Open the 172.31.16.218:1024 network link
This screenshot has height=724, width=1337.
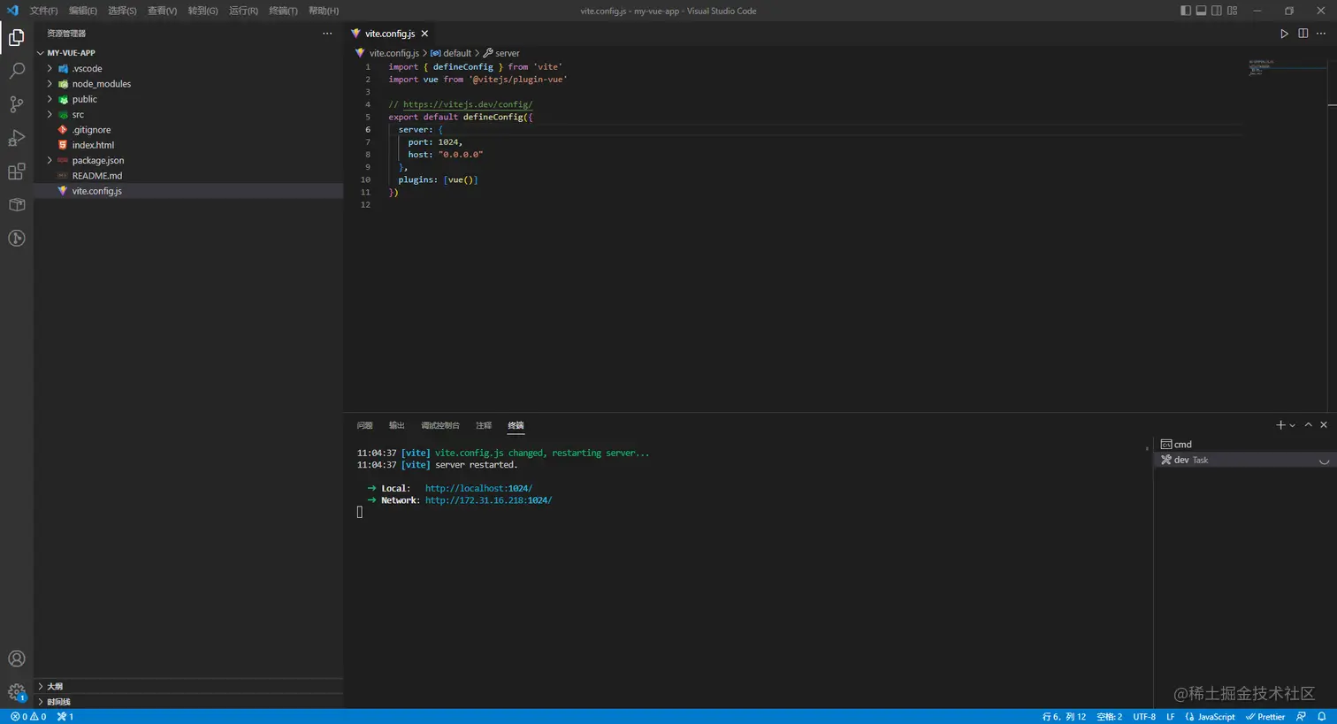(x=488, y=500)
